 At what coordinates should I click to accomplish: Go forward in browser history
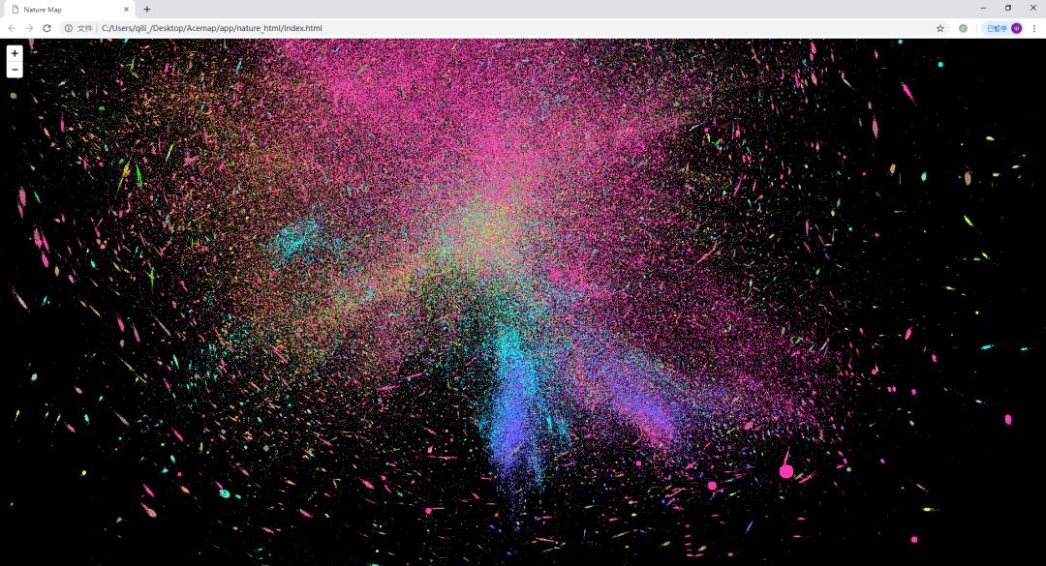(29, 28)
